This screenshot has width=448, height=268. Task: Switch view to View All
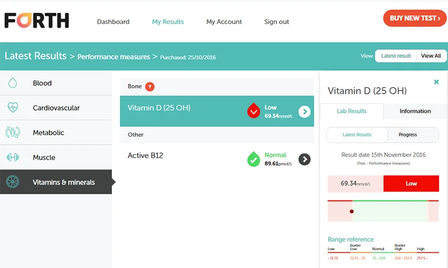click(x=431, y=56)
